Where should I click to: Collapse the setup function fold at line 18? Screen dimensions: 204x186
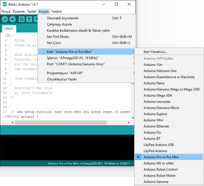coord(8,116)
